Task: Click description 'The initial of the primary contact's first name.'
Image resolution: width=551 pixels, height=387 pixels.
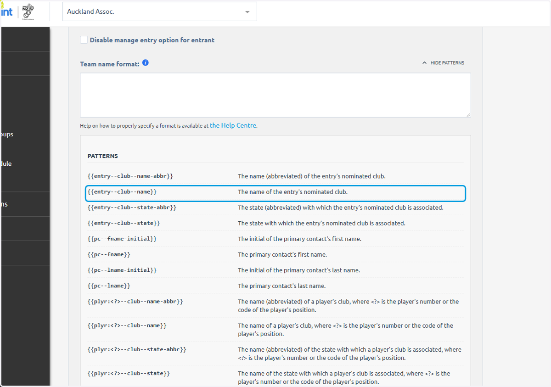Action: 299,239
